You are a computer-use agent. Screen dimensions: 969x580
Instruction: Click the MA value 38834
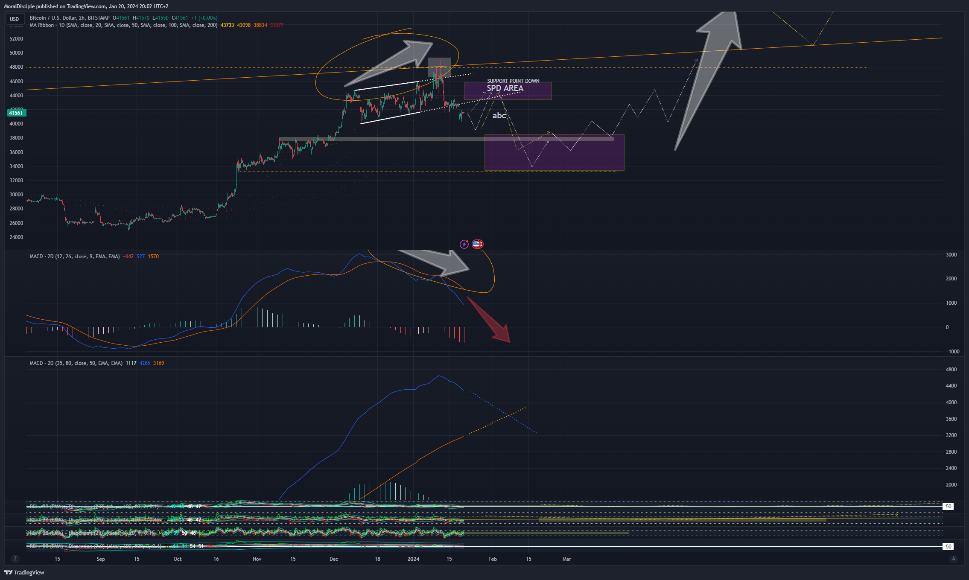[260, 25]
